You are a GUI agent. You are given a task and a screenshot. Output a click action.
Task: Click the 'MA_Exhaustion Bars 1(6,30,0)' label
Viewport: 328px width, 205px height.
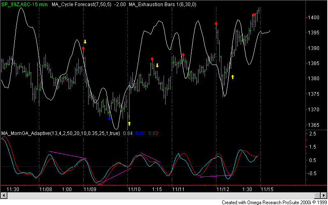point(162,5)
